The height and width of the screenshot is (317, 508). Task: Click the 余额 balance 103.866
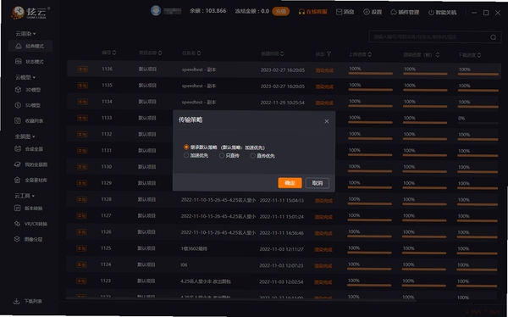click(207, 11)
